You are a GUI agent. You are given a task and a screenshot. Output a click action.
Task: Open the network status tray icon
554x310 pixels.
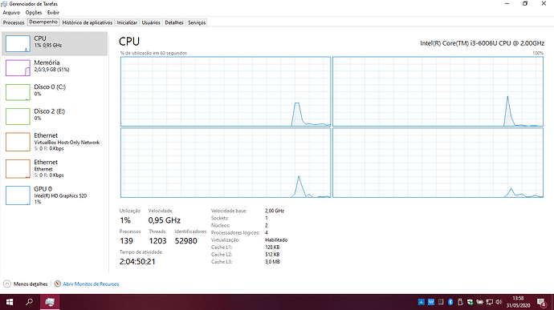coord(489,302)
